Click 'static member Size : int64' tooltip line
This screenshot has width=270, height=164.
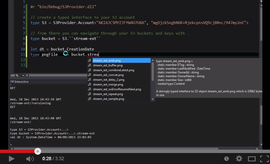click(x=175, y=80)
